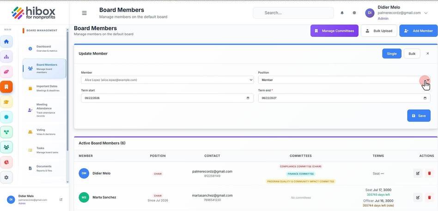Click the sidebar scroll down arrow

click(67, 182)
